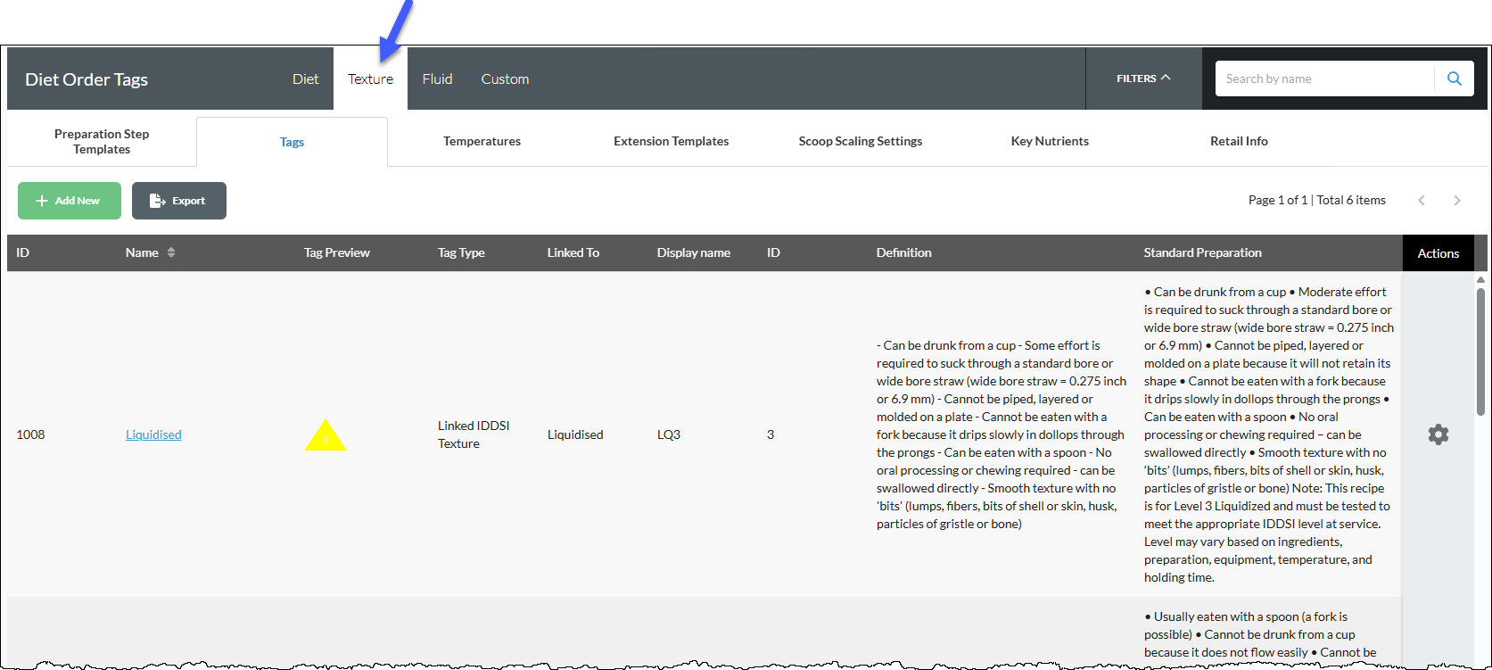Open Preparation Step Templates tab
This screenshot has height=670, width=1492.
102,141
